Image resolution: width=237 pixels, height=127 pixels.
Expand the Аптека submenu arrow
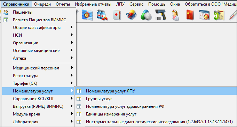tap(72, 58)
